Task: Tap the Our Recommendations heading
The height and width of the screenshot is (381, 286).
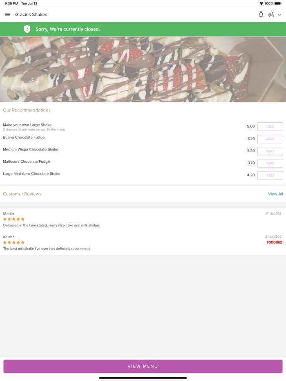Action: coord(27,110)
